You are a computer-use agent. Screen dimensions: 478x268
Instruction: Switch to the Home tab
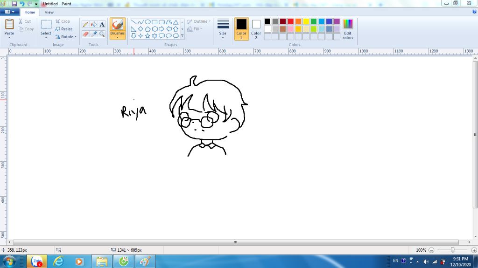coord(29,12)
